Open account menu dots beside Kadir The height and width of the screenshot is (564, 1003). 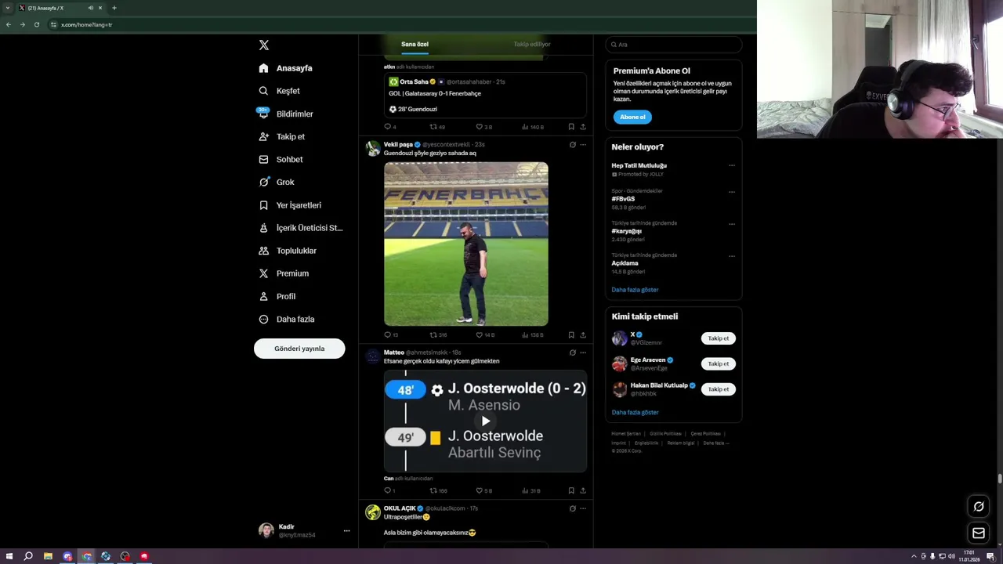coord(346,531)
